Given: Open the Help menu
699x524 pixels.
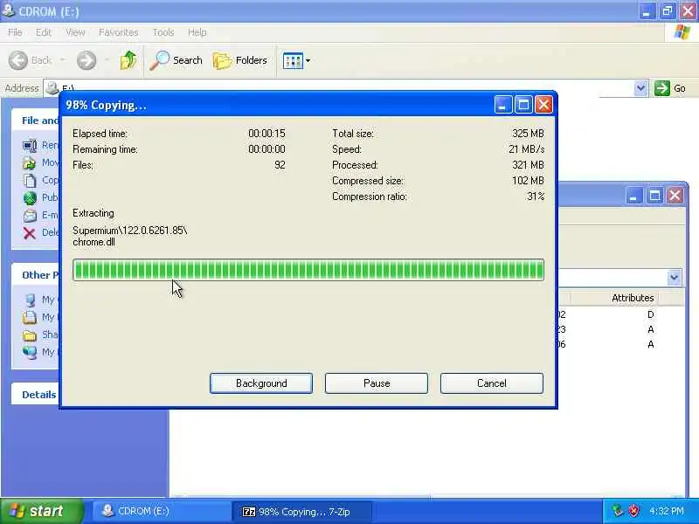Looking at the screenshot, I should (x=197, y=32).
